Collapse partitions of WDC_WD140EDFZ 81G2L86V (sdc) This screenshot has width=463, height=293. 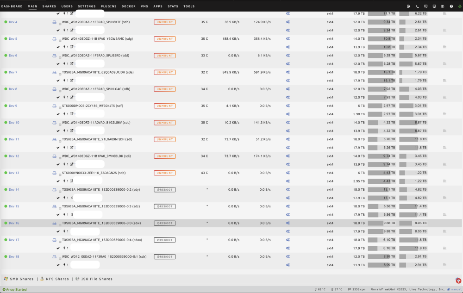pos(60,124)
